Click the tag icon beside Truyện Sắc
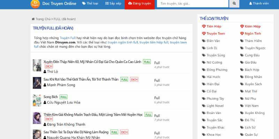This screenshot has width=279, height=139. [204, 120]
